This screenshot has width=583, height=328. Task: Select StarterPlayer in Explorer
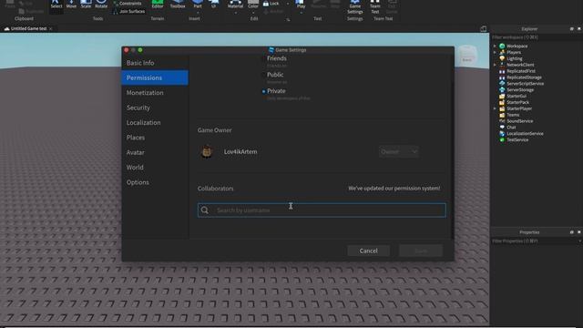click(x=519, y=108)
